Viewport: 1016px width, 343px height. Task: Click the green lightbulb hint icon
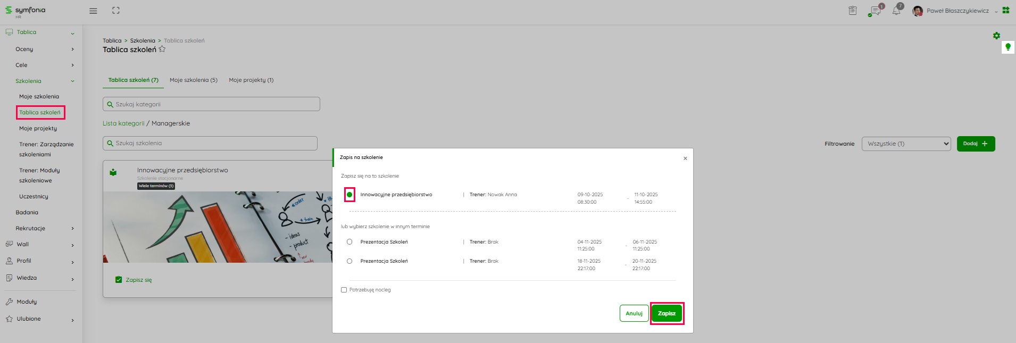pos(1007,47)
